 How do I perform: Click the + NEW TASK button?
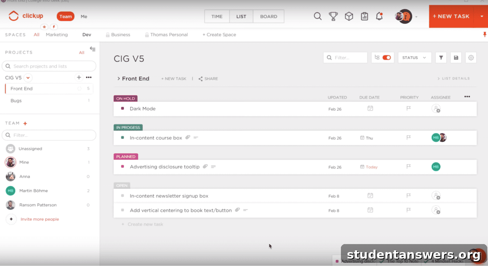[x=451, y=16]
